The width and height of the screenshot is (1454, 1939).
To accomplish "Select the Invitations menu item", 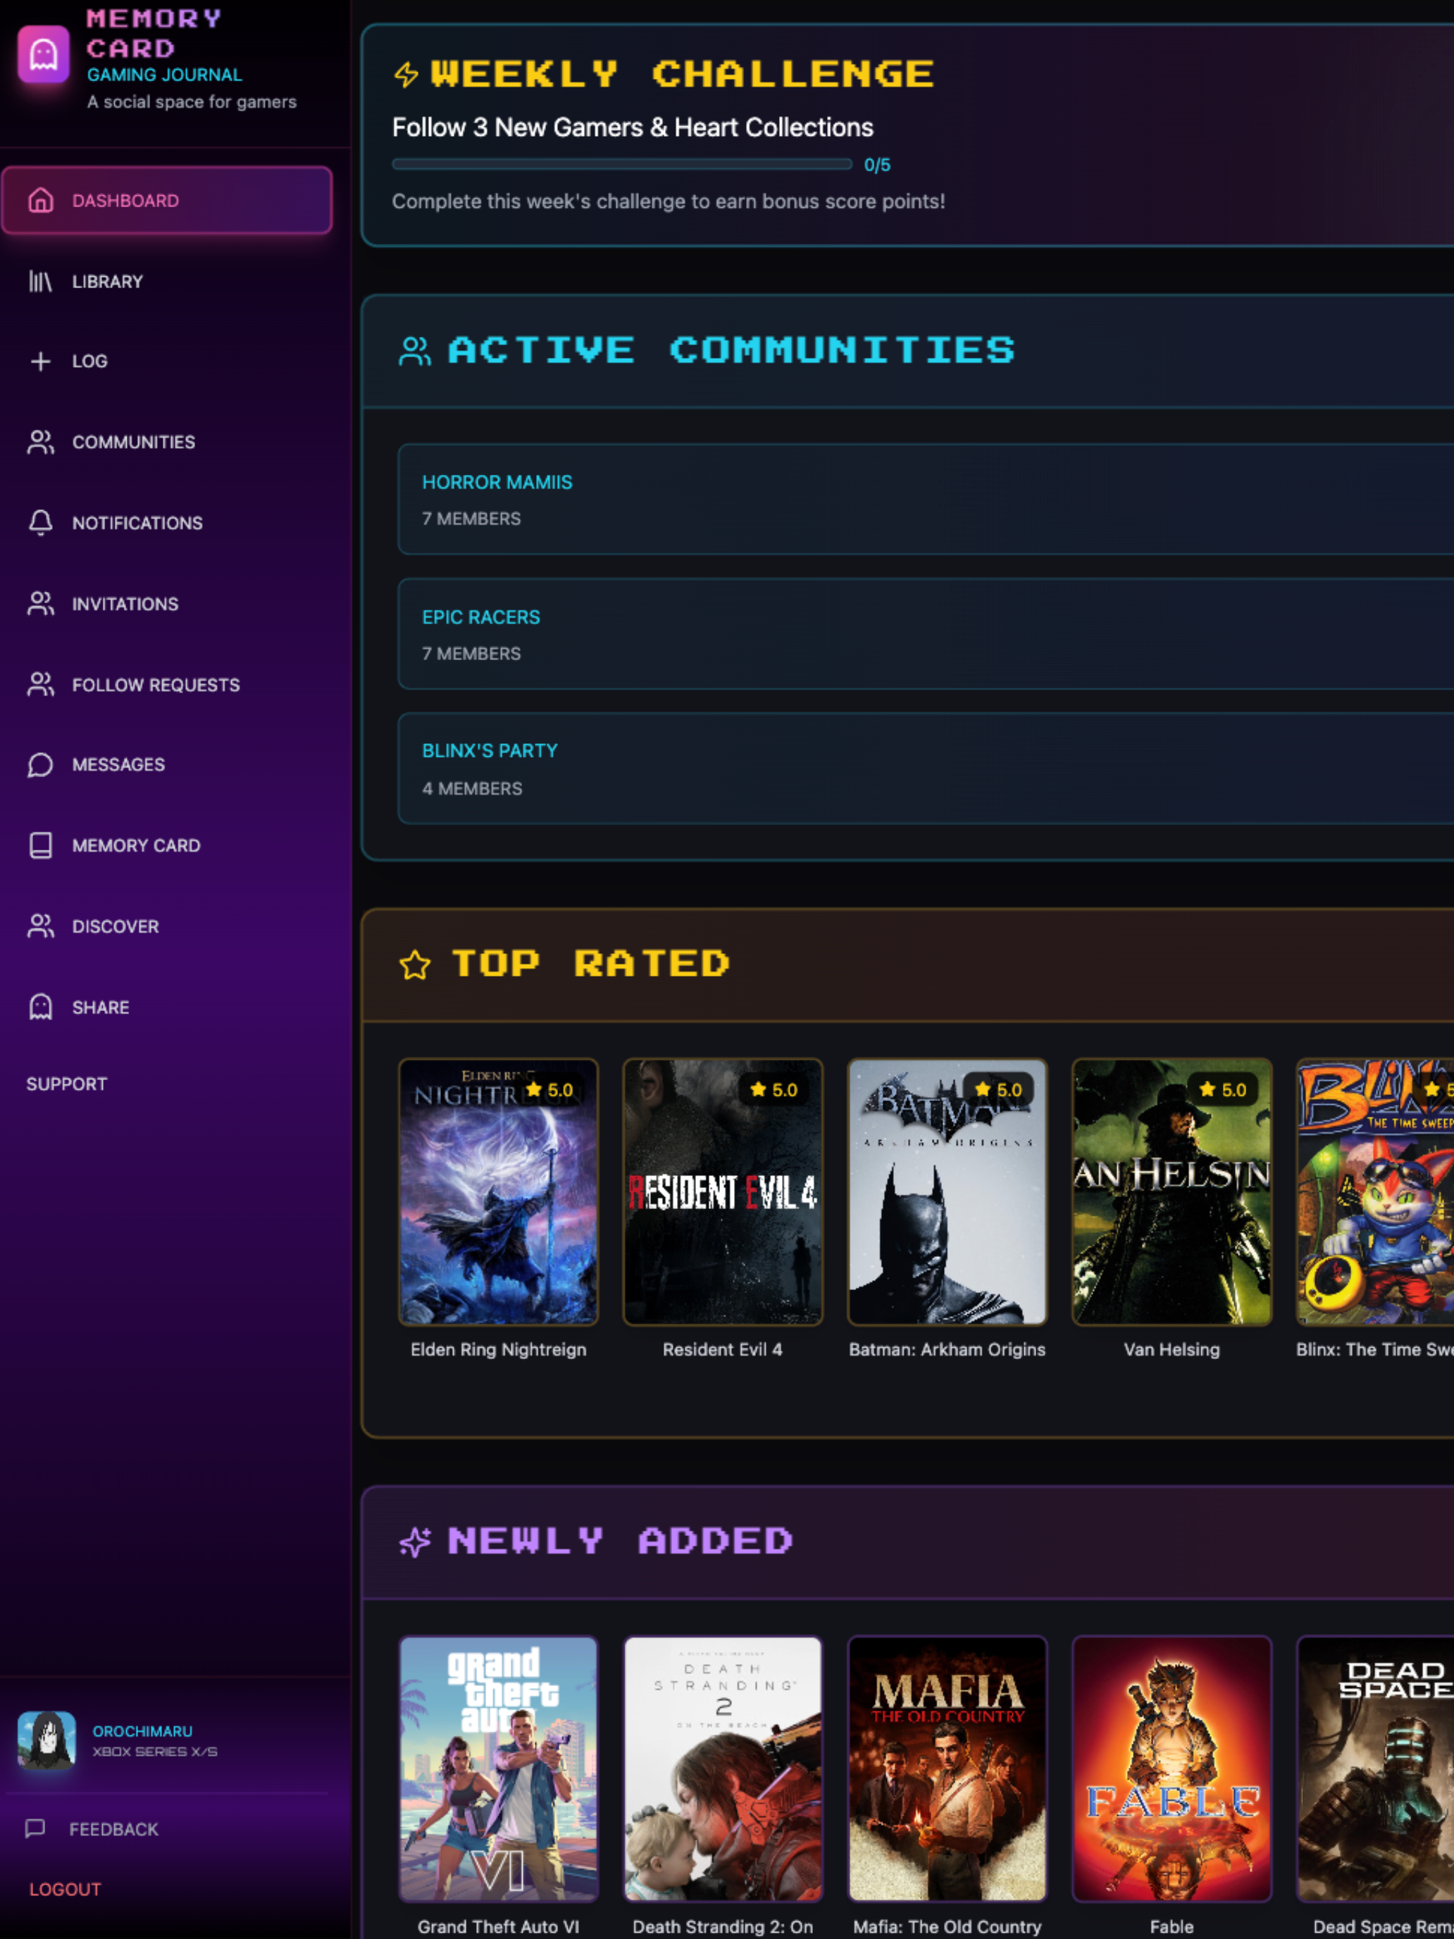I will 166,604.
